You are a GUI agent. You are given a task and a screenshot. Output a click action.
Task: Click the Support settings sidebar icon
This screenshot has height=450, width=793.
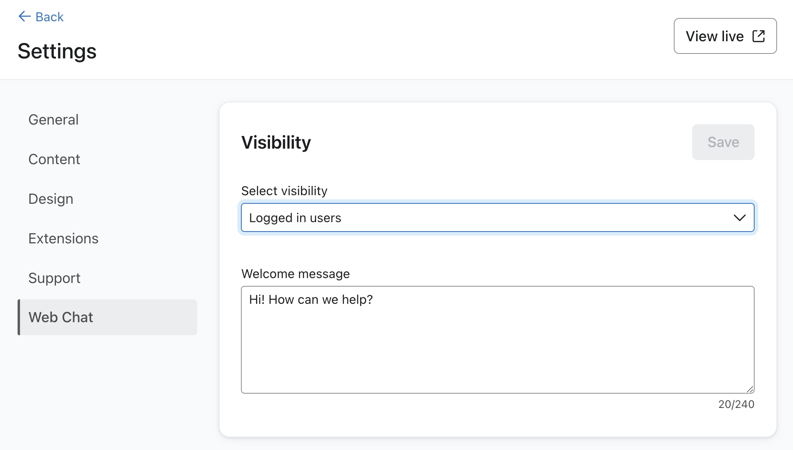tap(54, 278)
